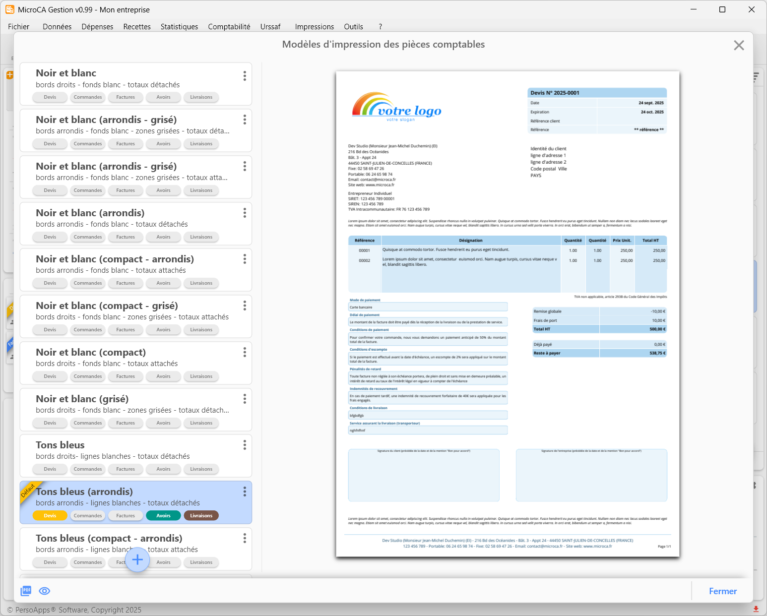Click the eye preview icon
The width and height of the screenshot is (767, 616).
[x=45, y=591]
